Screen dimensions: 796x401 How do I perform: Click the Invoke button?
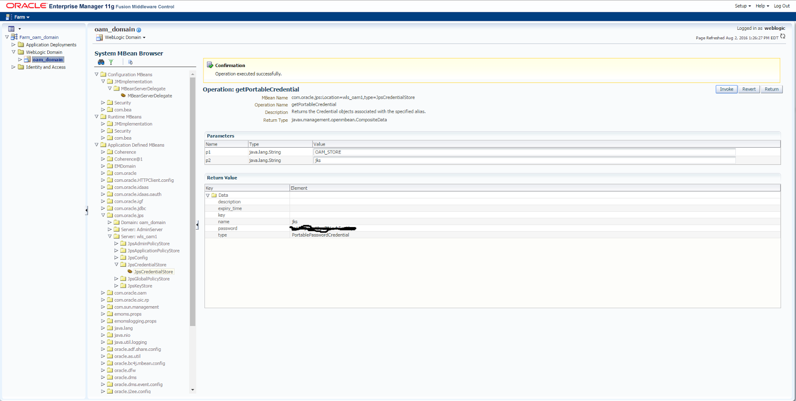tap(726, 89)
